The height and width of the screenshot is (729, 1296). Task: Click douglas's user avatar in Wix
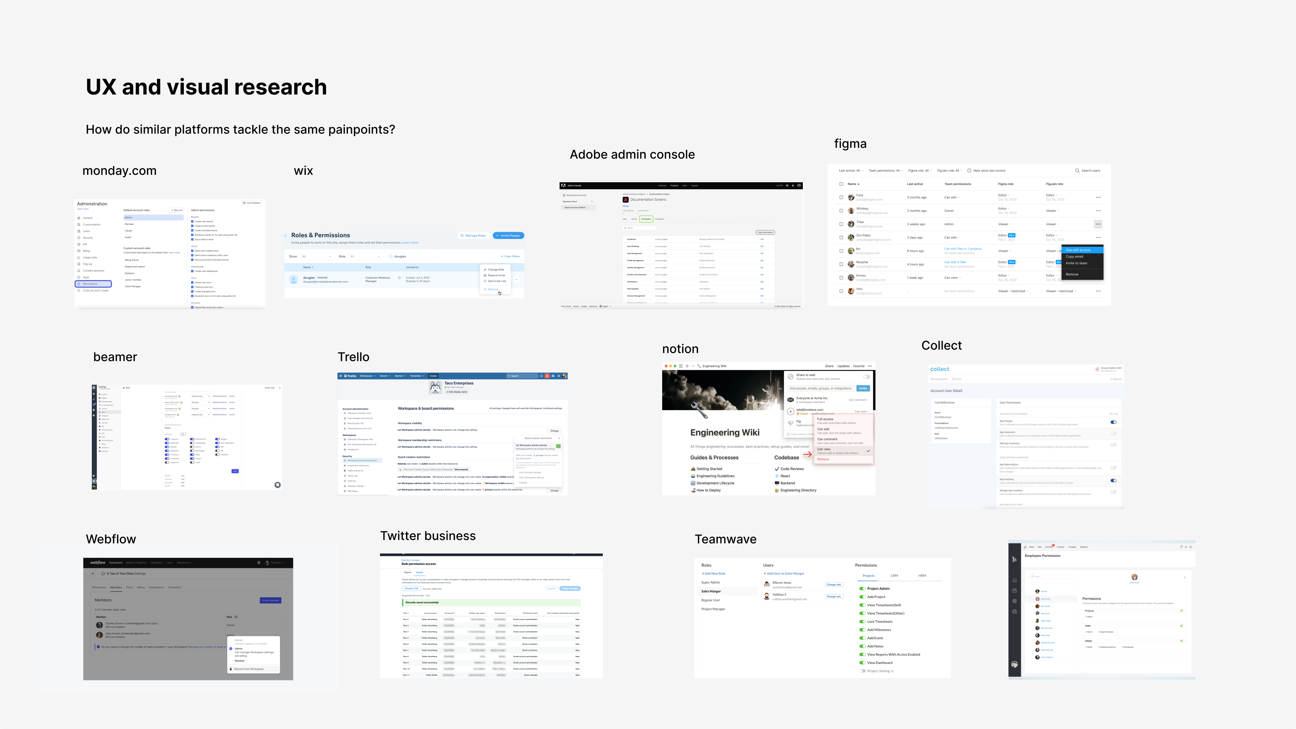point(294,279)
